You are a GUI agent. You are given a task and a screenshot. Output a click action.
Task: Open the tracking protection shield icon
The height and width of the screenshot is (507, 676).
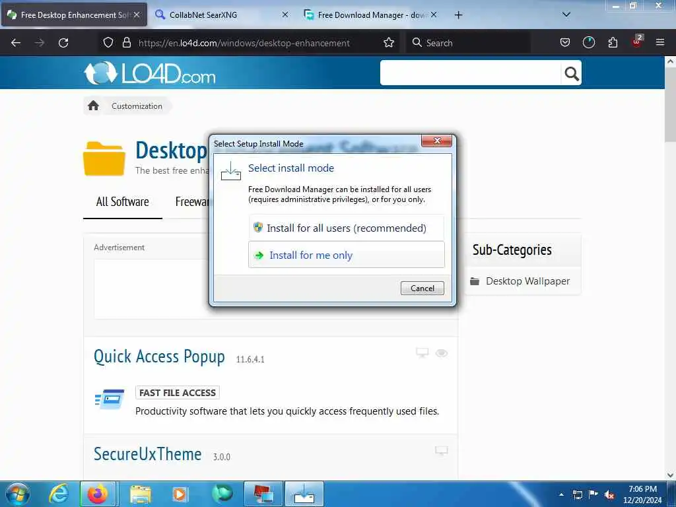(108, 43)
